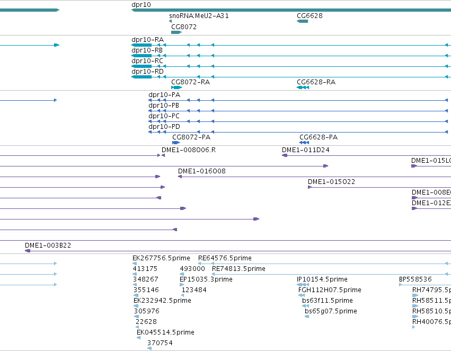Click the CG6628-RA transcript label
The height and width of the screenshot is (351, 451).
(316, 82)
